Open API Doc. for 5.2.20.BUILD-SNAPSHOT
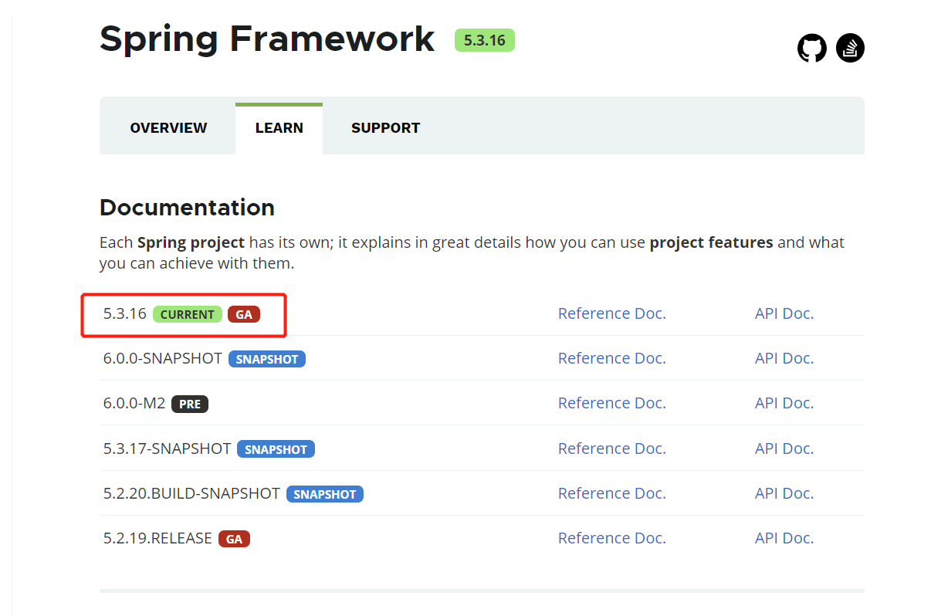This screenshot has height=616, width=931. [784, 493]
